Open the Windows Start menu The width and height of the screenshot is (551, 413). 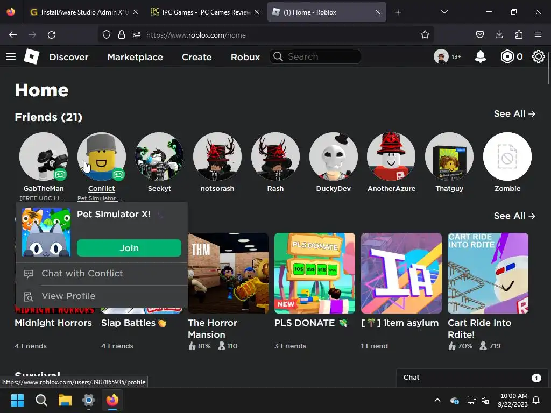(x=17, y=400)
